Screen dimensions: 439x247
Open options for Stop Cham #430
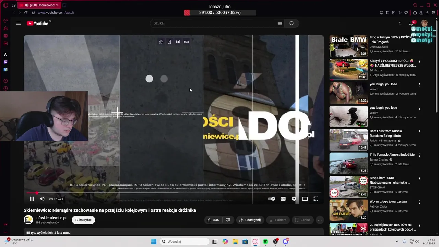pos(419,178)
